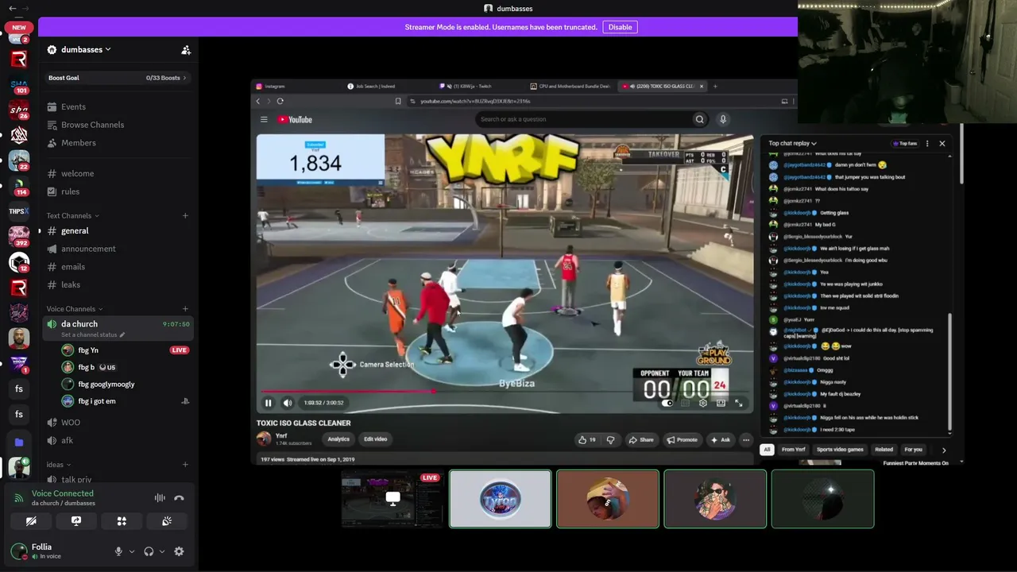Open the microphone input options chevron
Image resolution: width=1017 pixels, height=572 pixels.
point(132,551)
